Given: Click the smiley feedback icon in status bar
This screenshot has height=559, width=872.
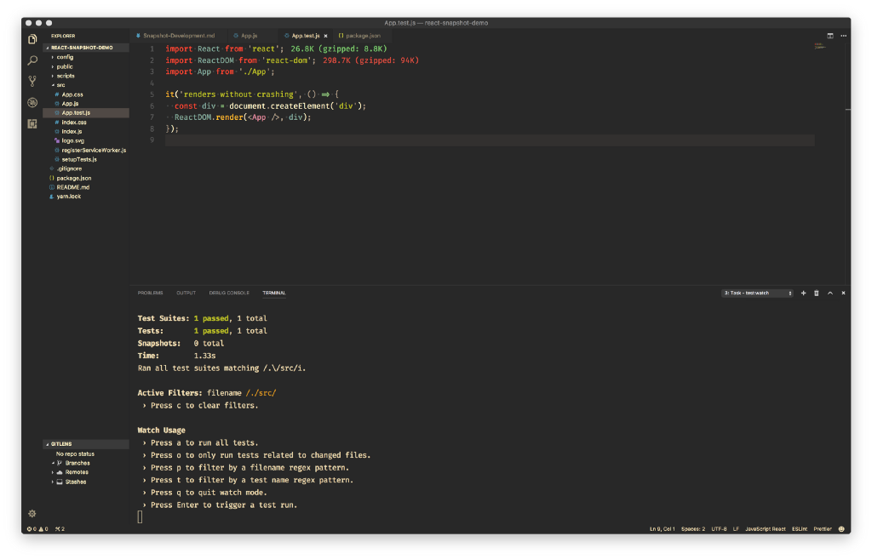Looking at the screenshot, I should click(841, 528).
